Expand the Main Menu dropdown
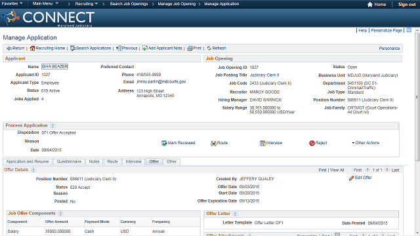Image resolution: width=420 pixels, height=236 pixels. click(45, 4)
